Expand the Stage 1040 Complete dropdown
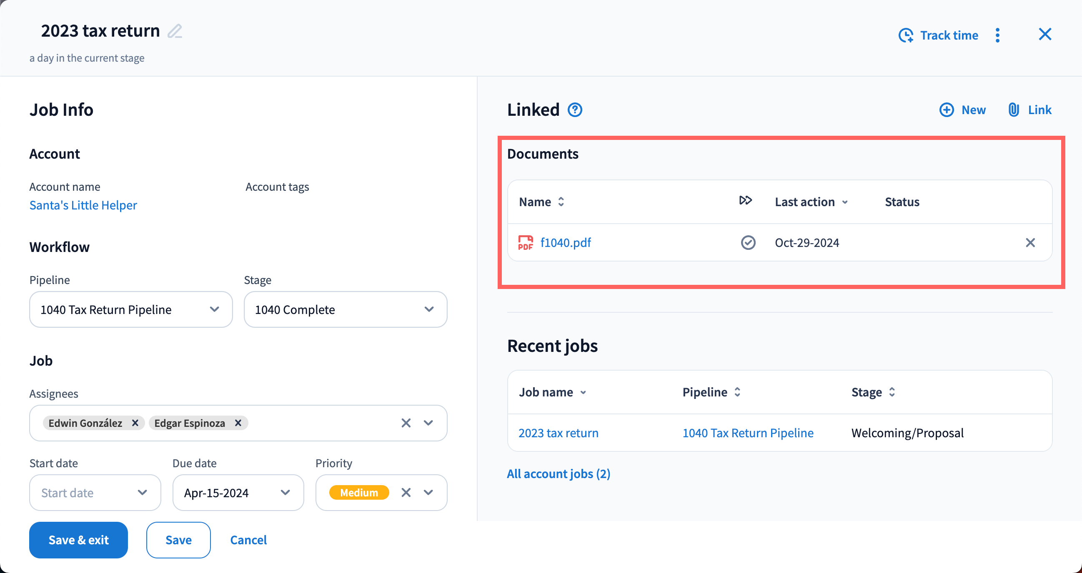The height and width of the screenshot is (573, 1082). click(x=345, y=309)
